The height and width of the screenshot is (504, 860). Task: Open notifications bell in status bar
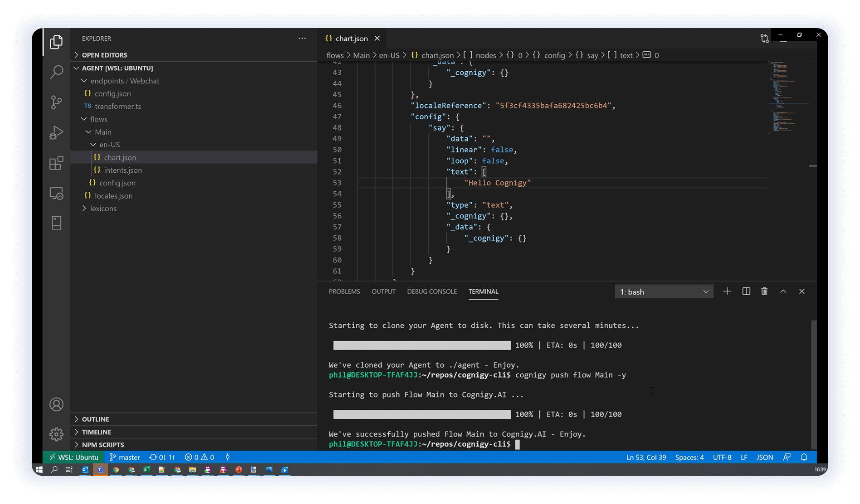tap(804, 457)
